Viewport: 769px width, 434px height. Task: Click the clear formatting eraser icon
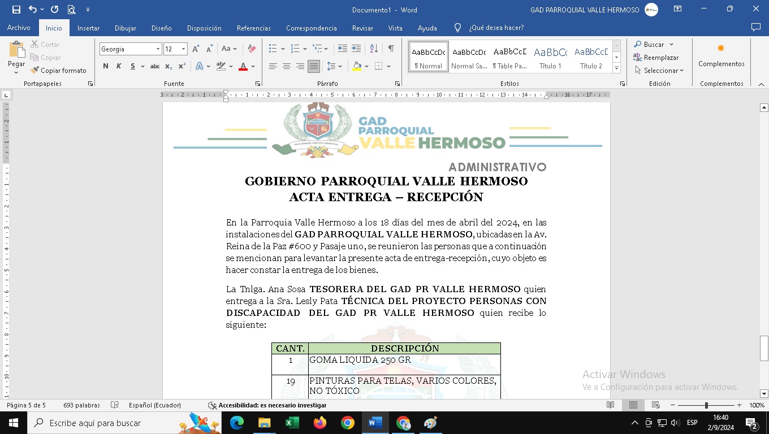point(252,49)
